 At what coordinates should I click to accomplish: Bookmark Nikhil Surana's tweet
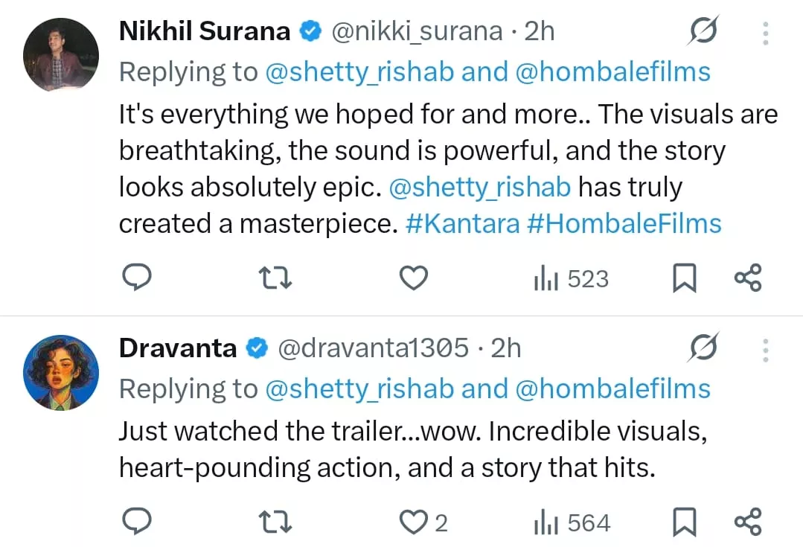(x=684, y=279)
